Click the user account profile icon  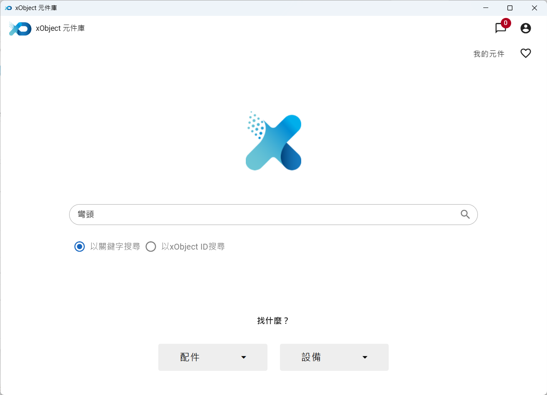coord(525,28)
